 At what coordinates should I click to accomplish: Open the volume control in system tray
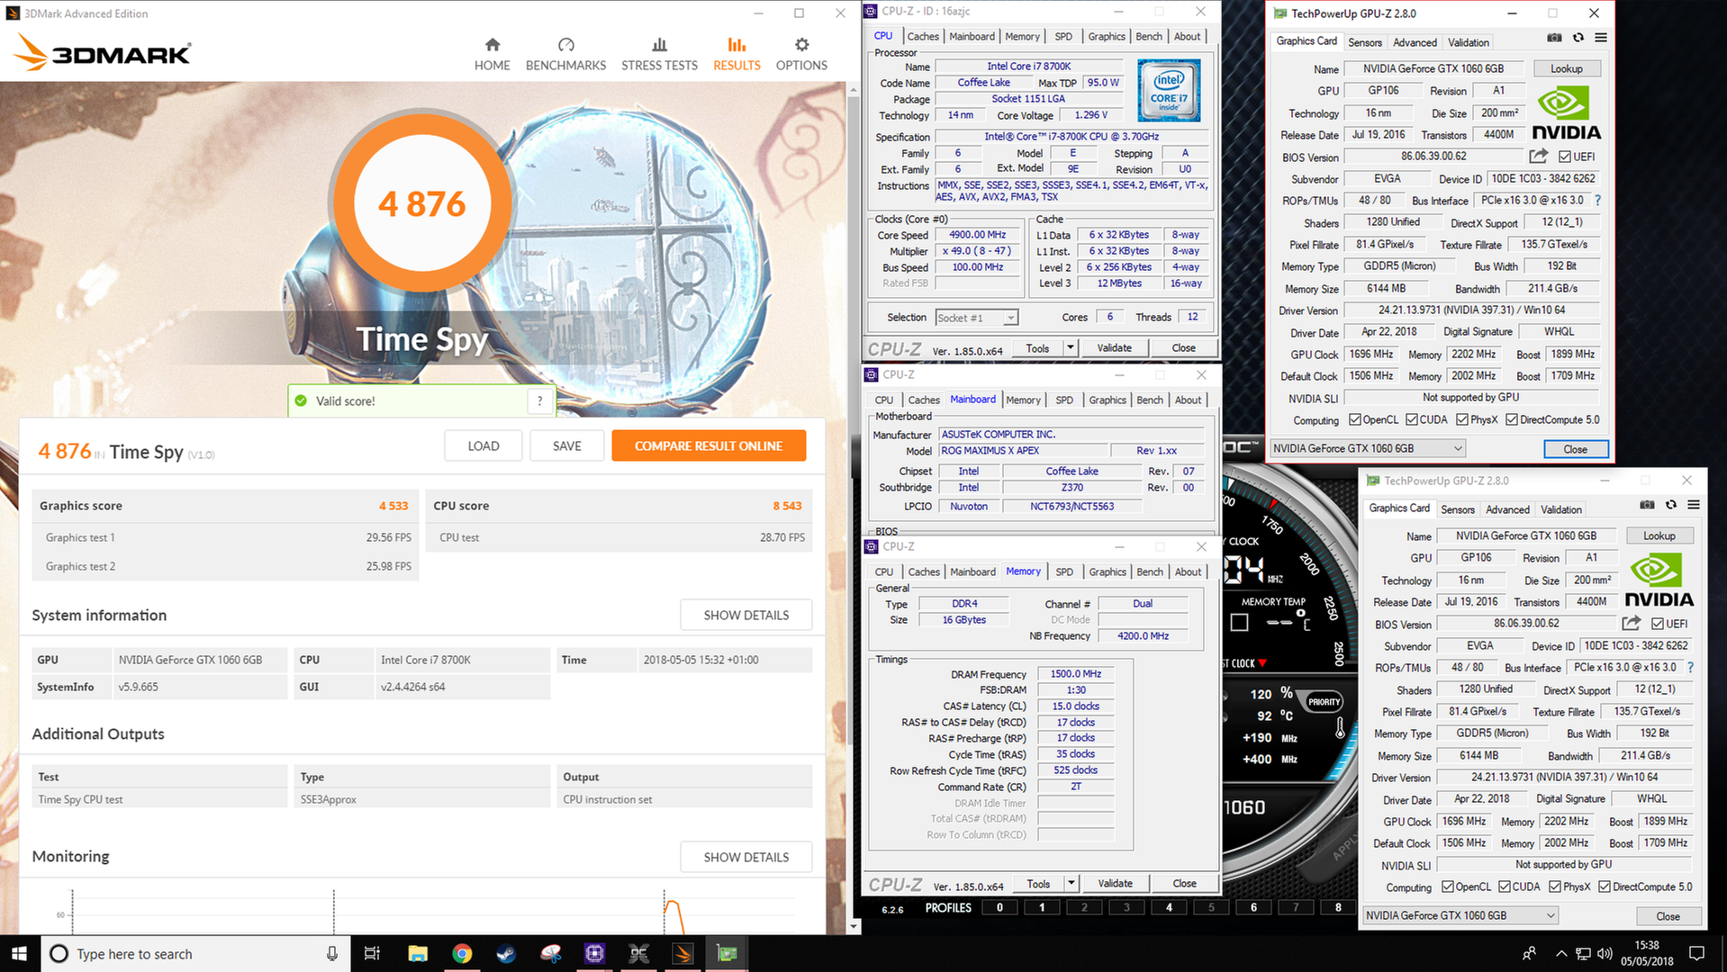1605,953
